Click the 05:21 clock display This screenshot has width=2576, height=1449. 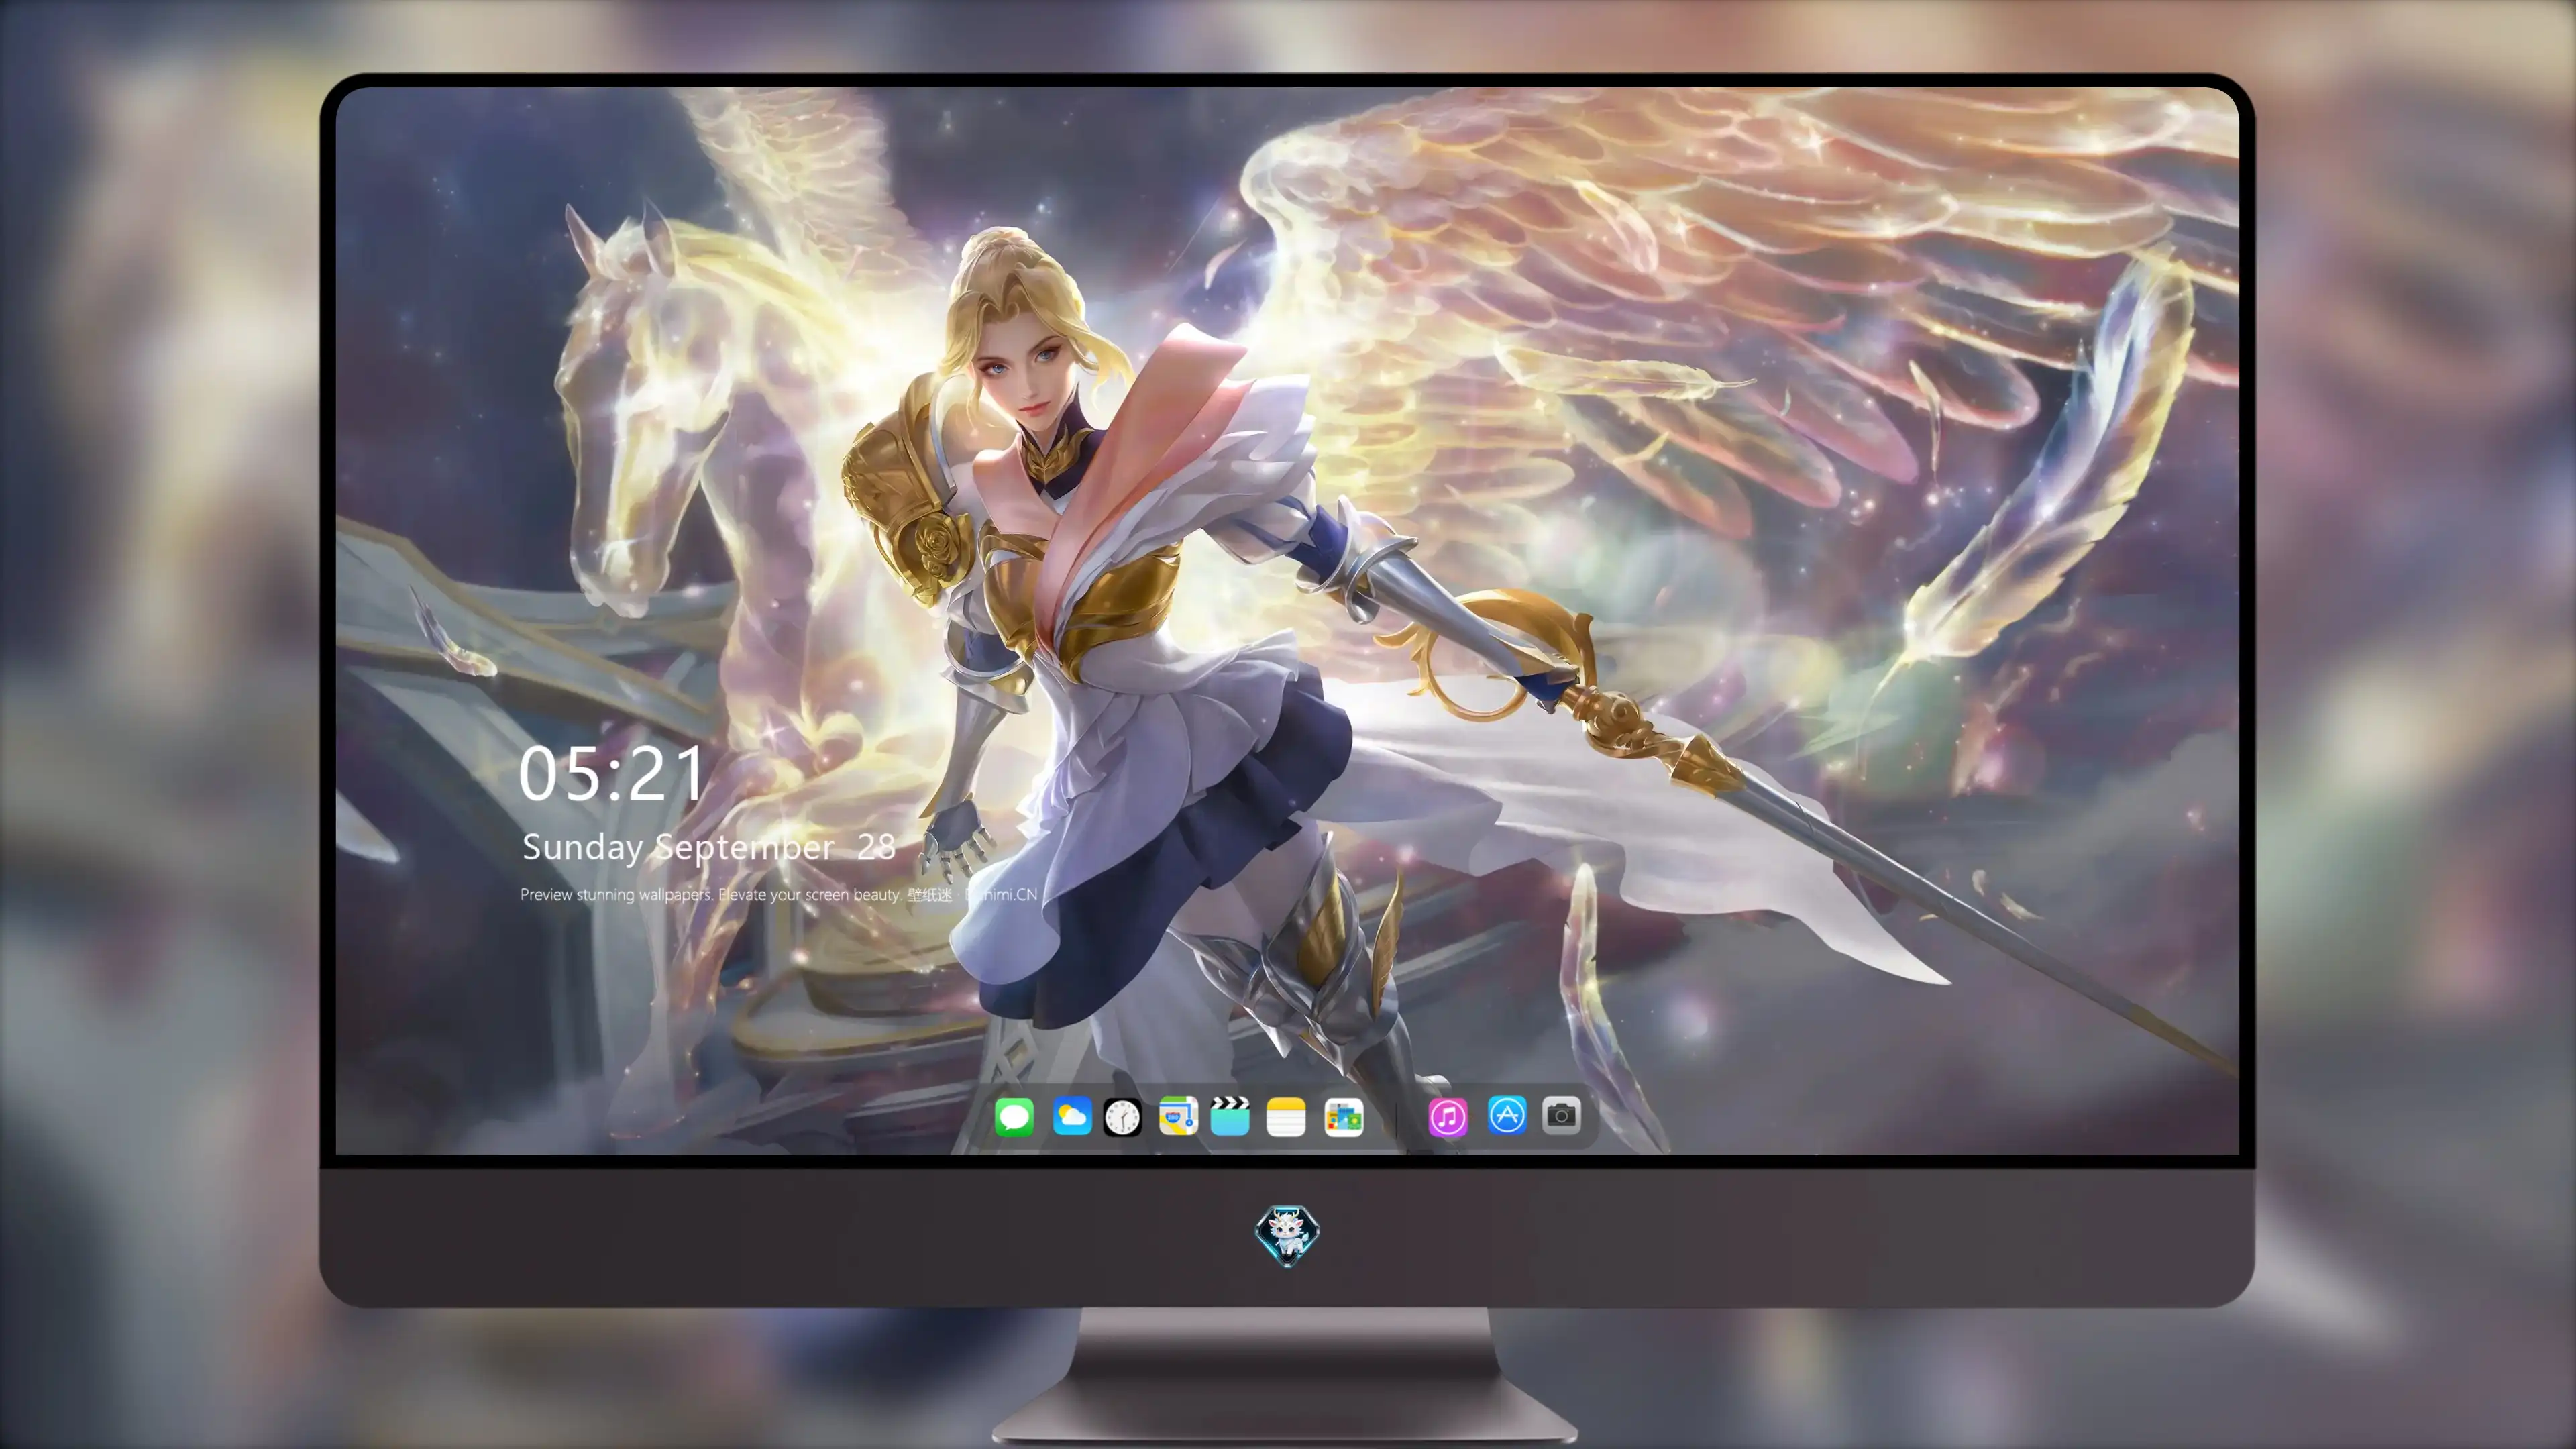coord(611,774)
